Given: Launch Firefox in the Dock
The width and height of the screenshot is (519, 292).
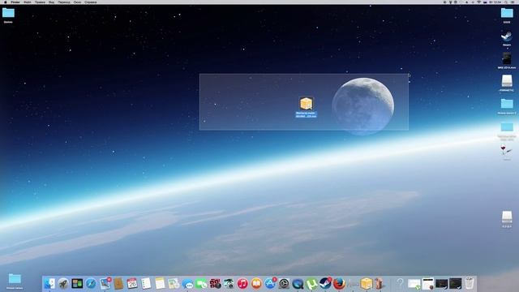Looking at the screenshot, I should [x=339, y=283].
